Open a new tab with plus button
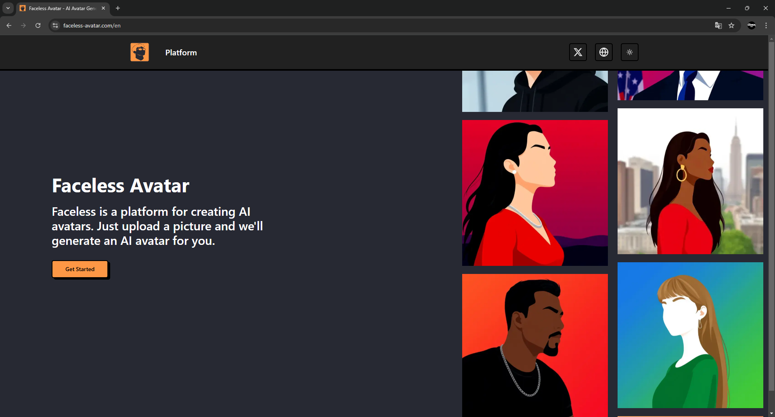Image resolution: width=775 pixels, height=417 pixels. tap(118, 8)
